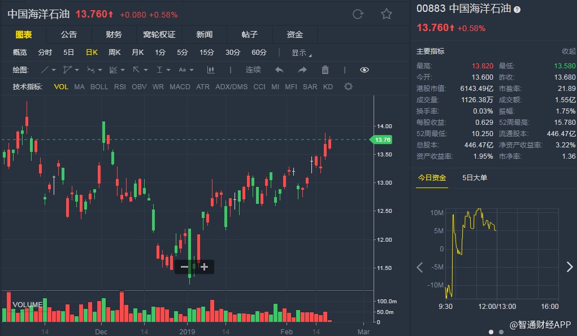Open technical indicator settings gear
577x336 pixels.
[348, 87]
